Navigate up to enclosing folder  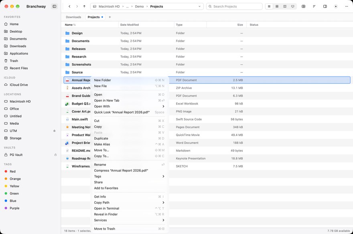(x=84, y=6)
